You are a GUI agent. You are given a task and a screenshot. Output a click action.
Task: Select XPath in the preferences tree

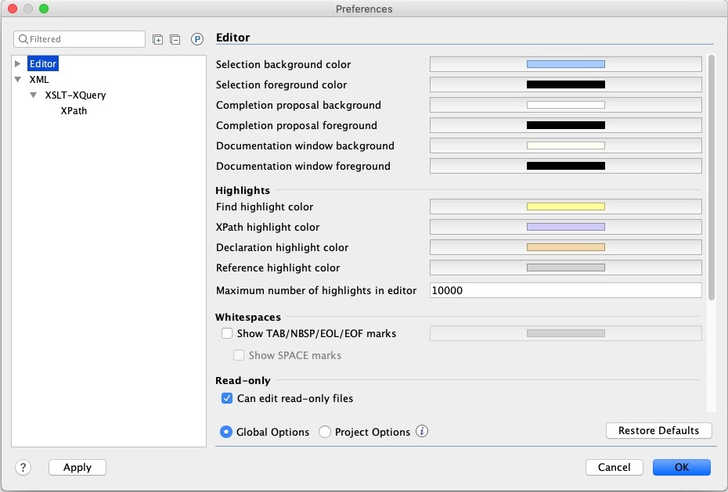[x=74, y=111]
